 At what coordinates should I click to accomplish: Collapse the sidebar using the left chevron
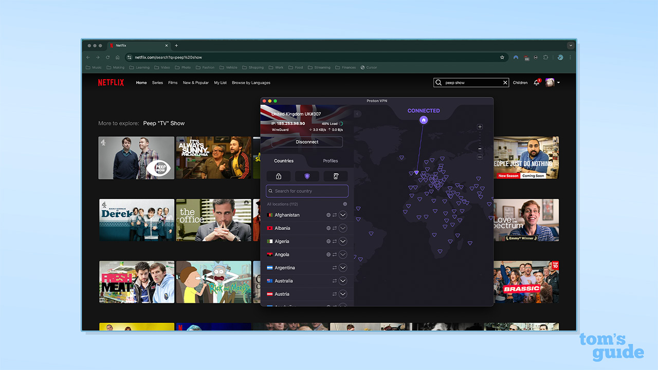click(x=357, y=114)
